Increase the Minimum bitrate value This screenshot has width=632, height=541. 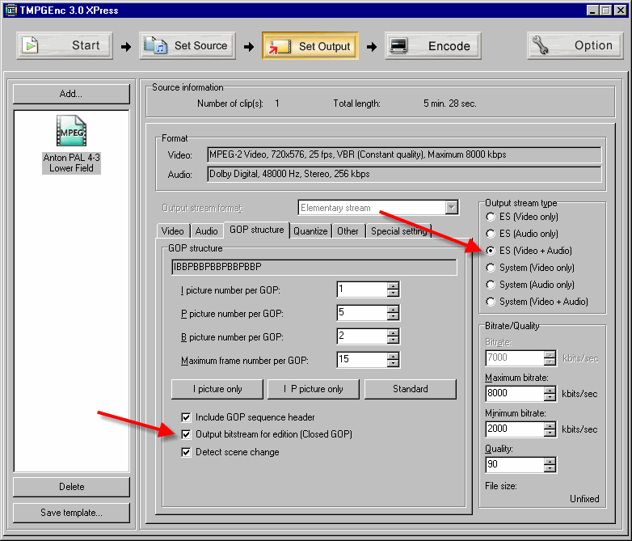click(x=550, y=425)
